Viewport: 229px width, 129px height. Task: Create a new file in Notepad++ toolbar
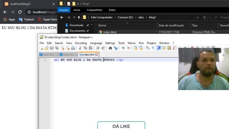click(x=42, y=48)
